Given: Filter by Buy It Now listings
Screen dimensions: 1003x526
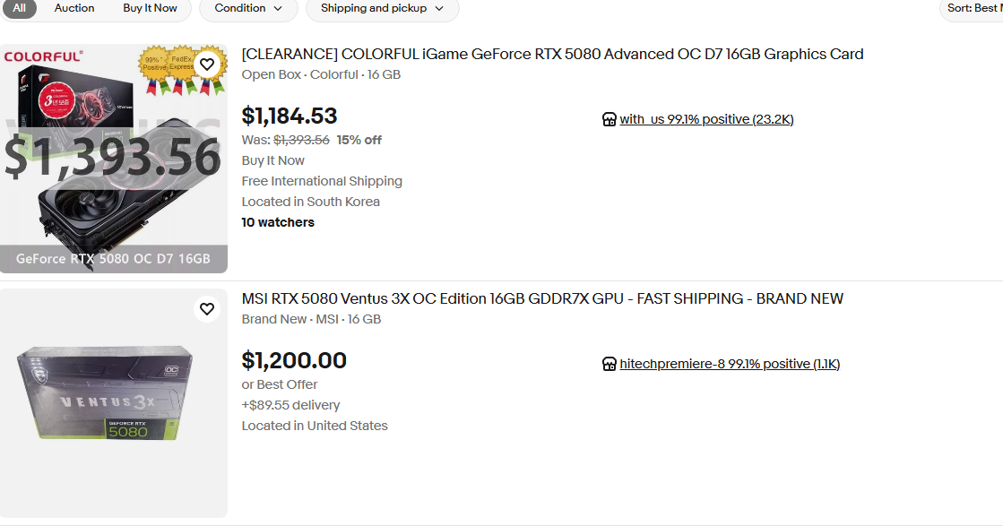Looking at the screenshot, I should [x=150, y=8].
